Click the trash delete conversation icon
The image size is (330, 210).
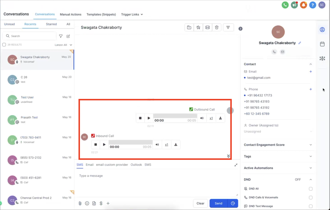pos(217,28)
